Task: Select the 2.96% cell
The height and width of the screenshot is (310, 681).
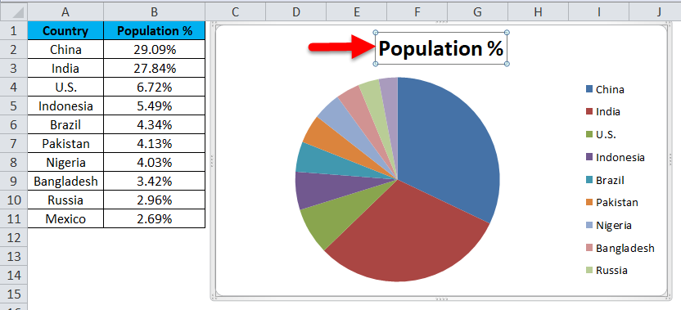Action: (x=154, y=200)
